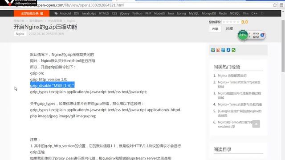This screenshot has width=285, height=160.
Task: Open the Redis category
Action: [x=223, y=13]
